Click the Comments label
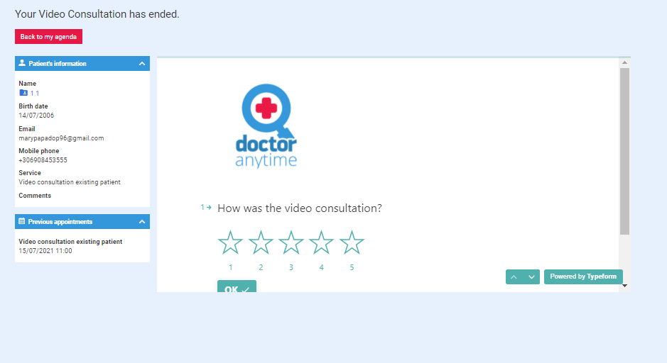This screenshot has width=667, height=363. click(35, 196)
